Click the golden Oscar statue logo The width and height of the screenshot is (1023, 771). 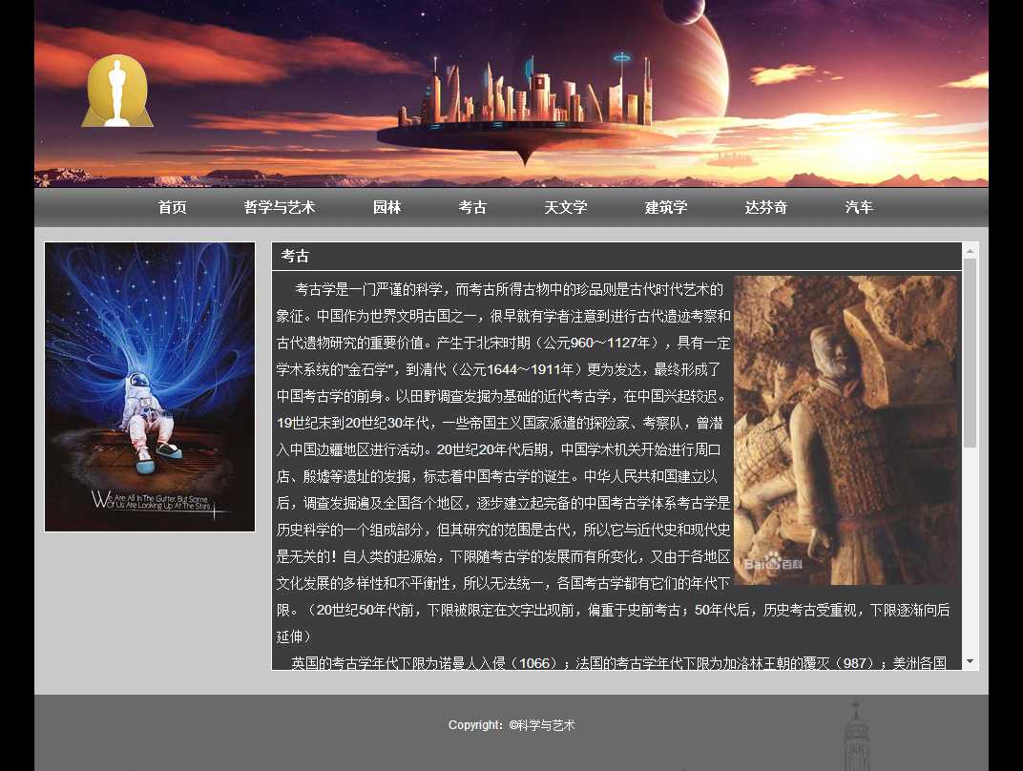click(117, 92)
